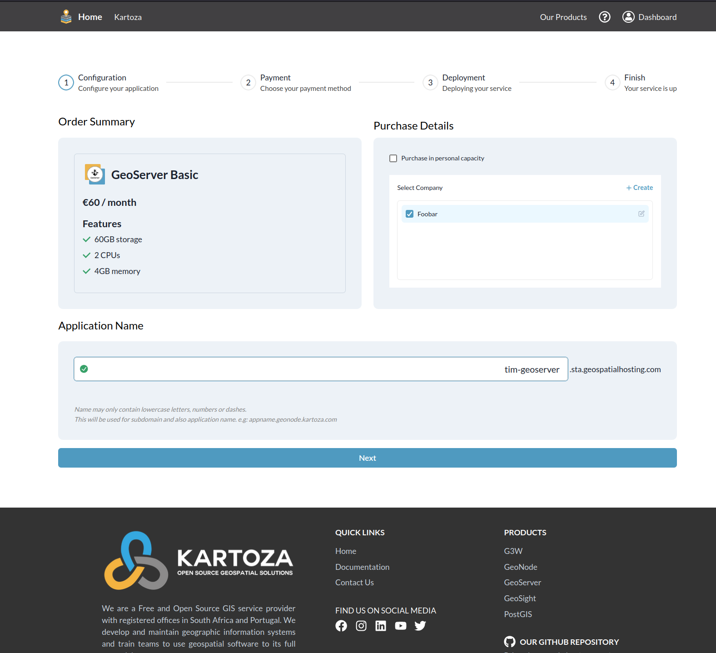Click the Next button
The image size is (716, 653).
coord(368,458)
